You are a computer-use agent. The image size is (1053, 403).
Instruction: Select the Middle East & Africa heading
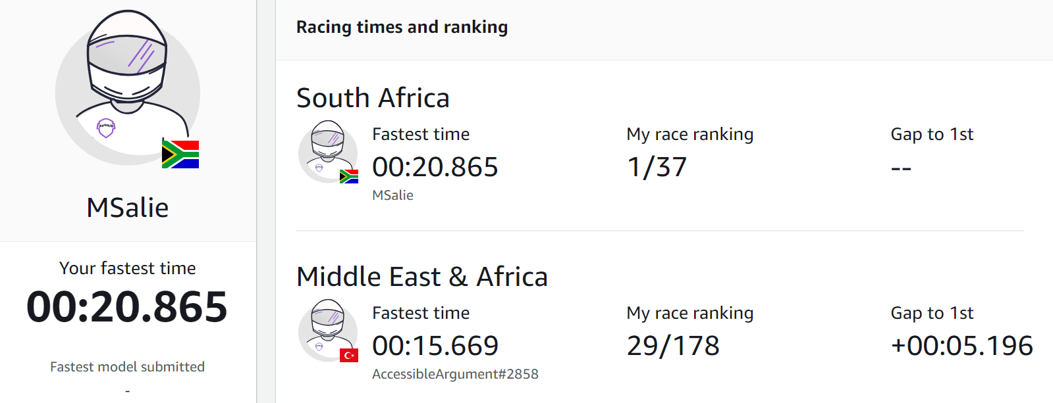421,277
